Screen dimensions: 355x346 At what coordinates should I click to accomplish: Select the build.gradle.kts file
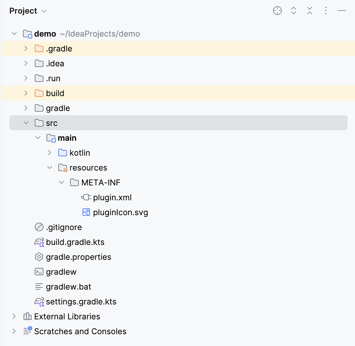(75, 242)
